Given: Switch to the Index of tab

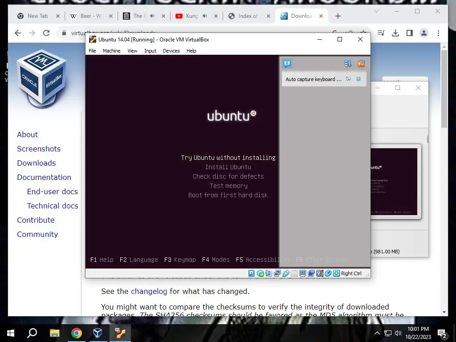Looking at the screenshot, I should [x=248, y=16].
